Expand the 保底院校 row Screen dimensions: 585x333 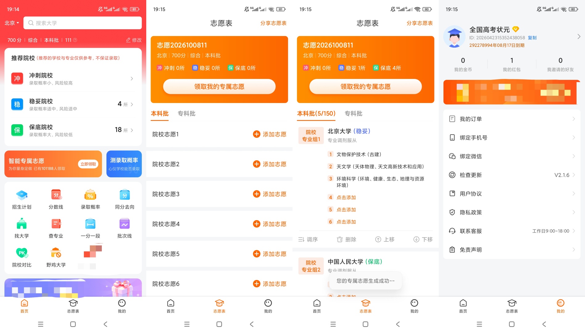[x=73, y=130]
